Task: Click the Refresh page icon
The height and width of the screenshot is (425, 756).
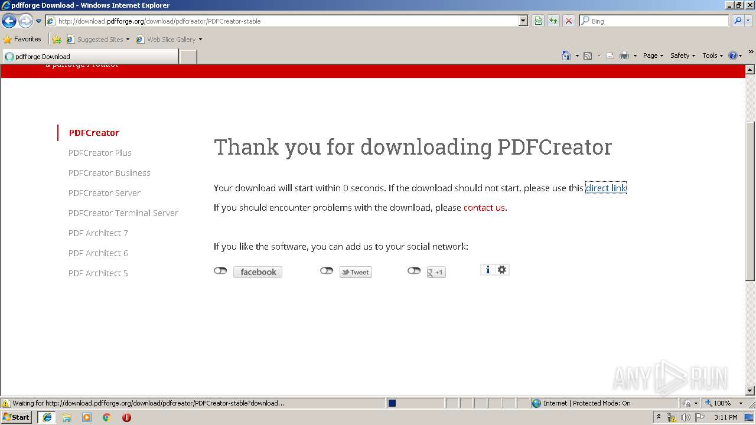Action: coord(553,21)
